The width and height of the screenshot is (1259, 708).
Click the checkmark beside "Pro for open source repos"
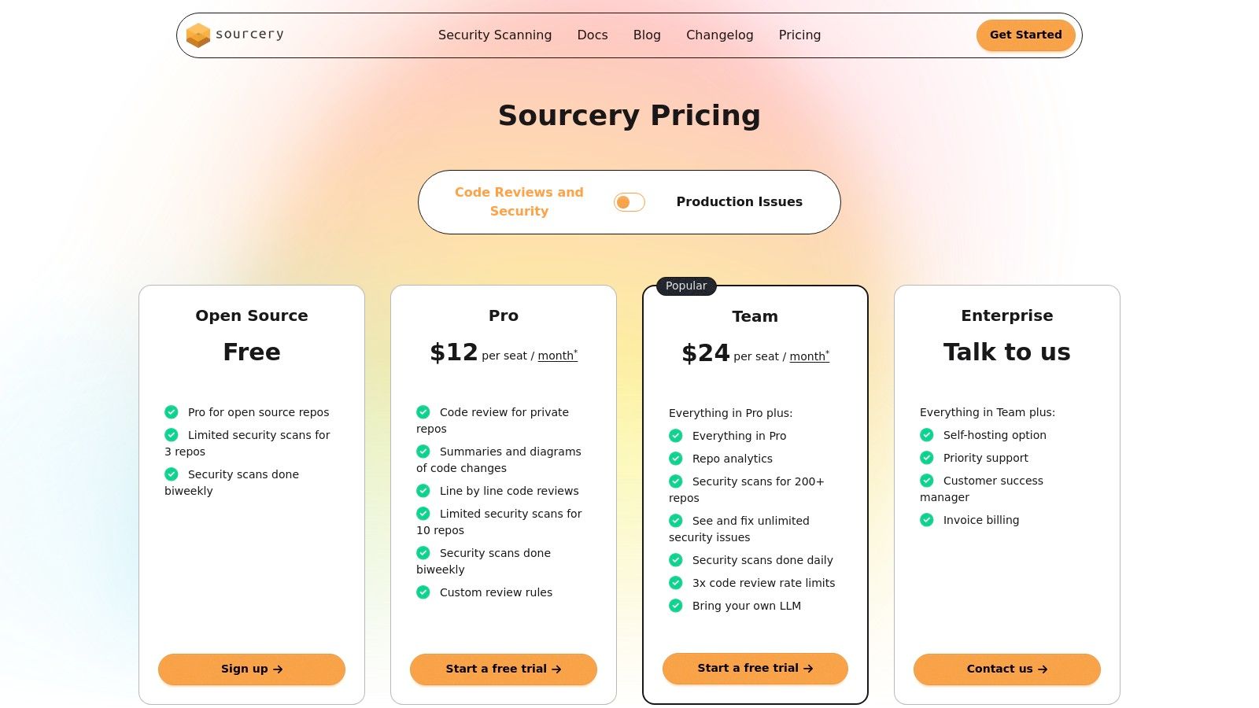point(172,411)
